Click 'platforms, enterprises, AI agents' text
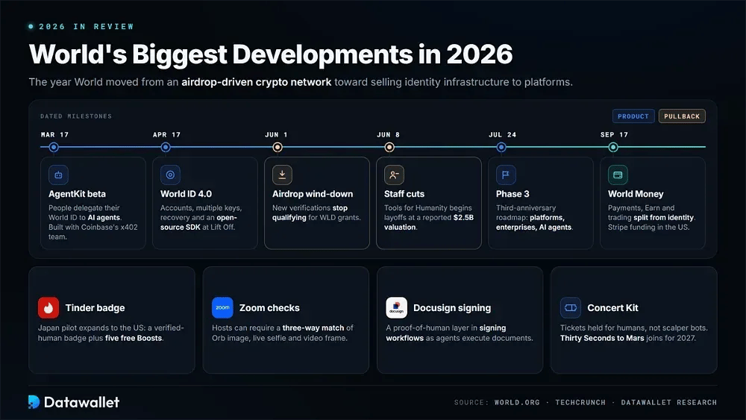 pyautogui.click(x=533, y=222)
